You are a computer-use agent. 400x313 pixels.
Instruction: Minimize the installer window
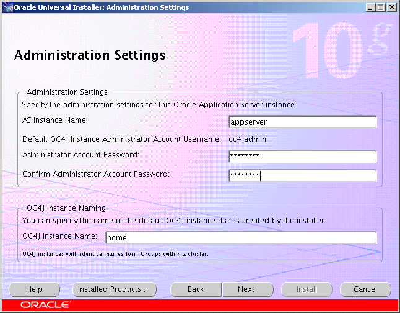click(x=370, y=7)
